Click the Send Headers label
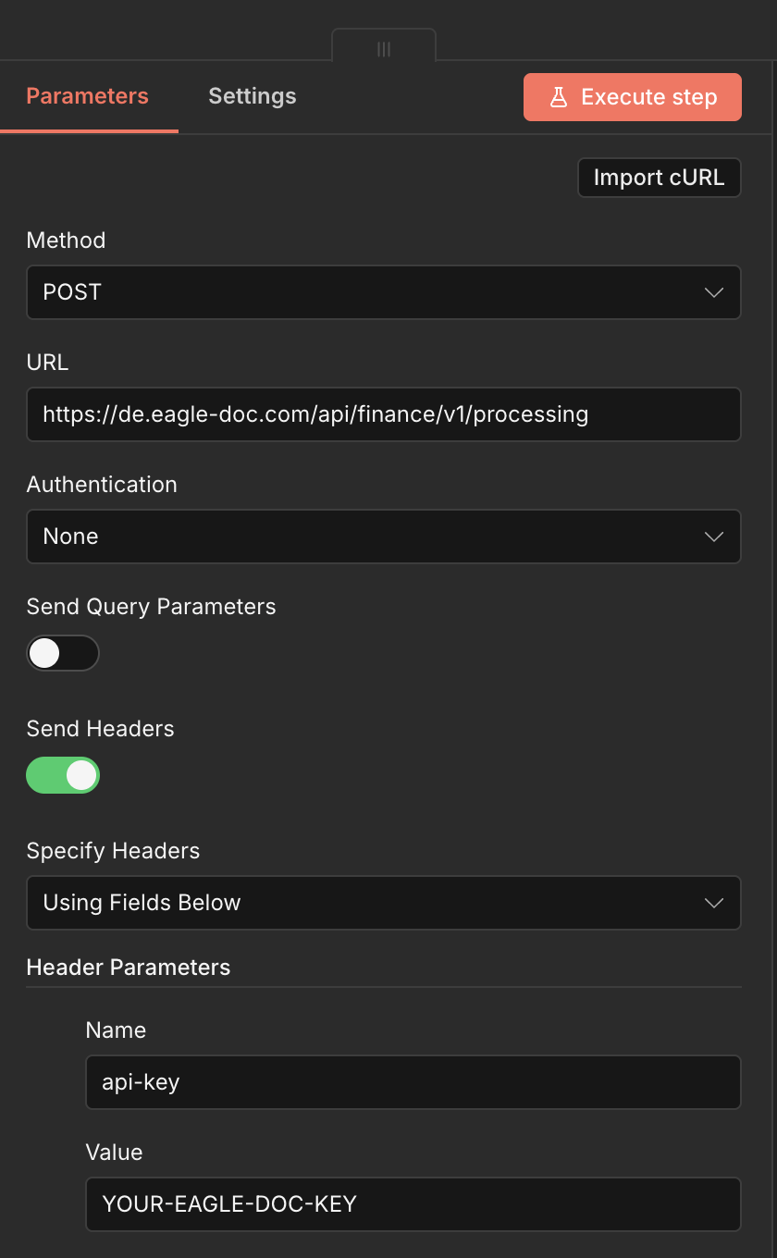Viewport: 777px width, 1258px height. click(100, 728)
